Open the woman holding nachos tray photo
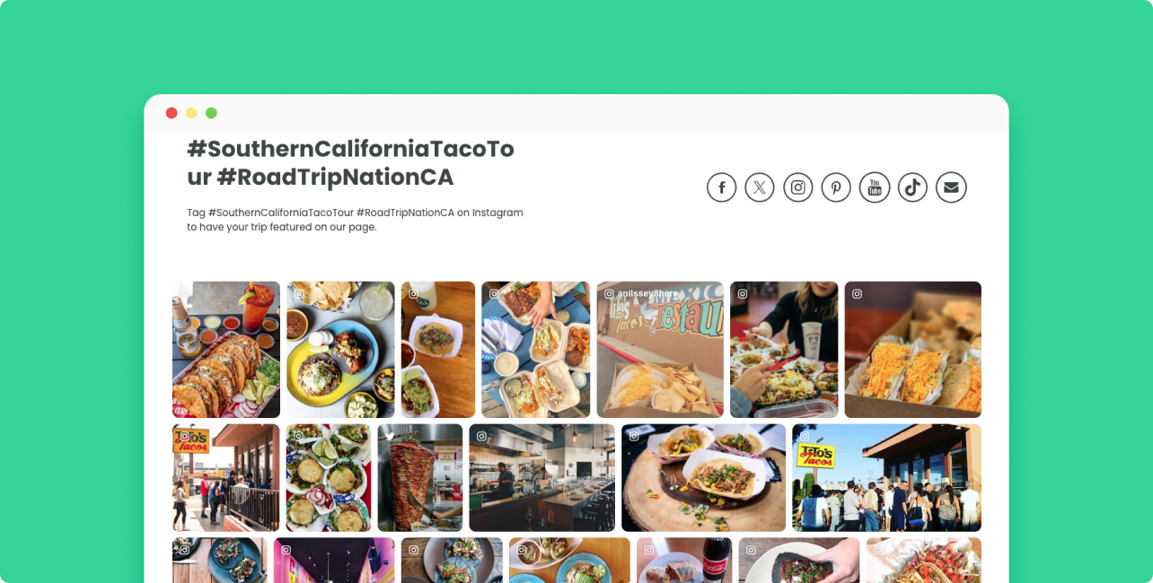 pos(784,350)
